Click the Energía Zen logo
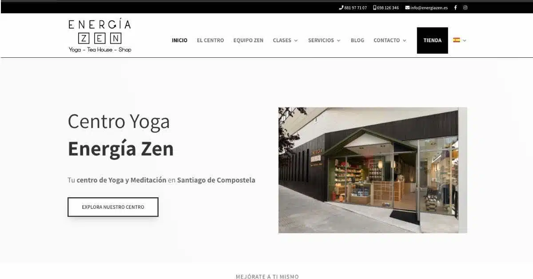Viewport: 533px width, 279px height. pyautogui.click(x=100, y=36)
